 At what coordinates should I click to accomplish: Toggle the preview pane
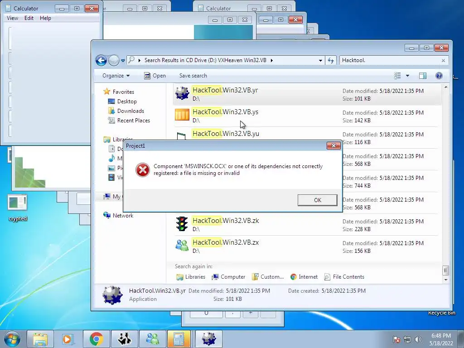(x=423, y=76)
